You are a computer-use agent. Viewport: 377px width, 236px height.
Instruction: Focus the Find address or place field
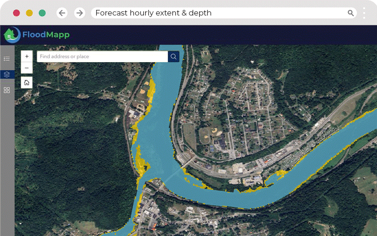point(102,57)
